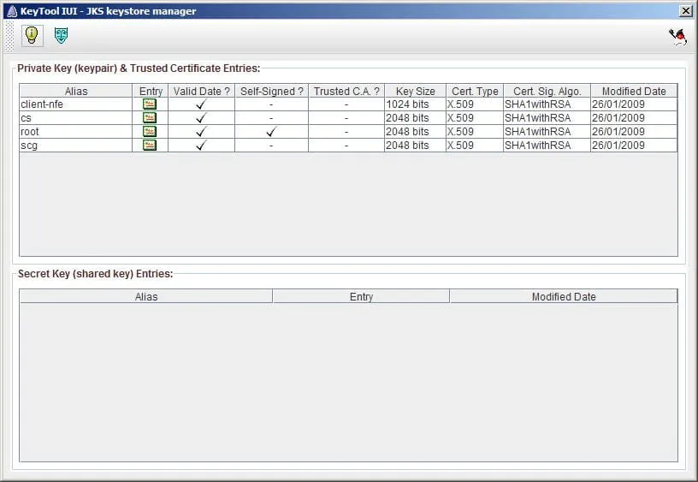Viewport: 698px width, 482px height.
Task: Click the entry icon for cs
Action: pyautogui.click(x=150, y=118)
